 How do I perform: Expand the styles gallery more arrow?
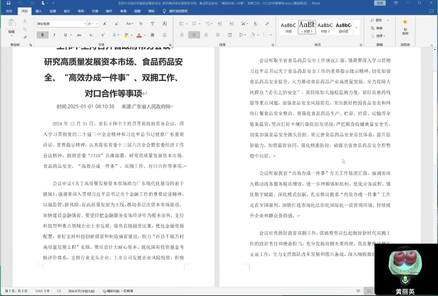tap(356, 28)
